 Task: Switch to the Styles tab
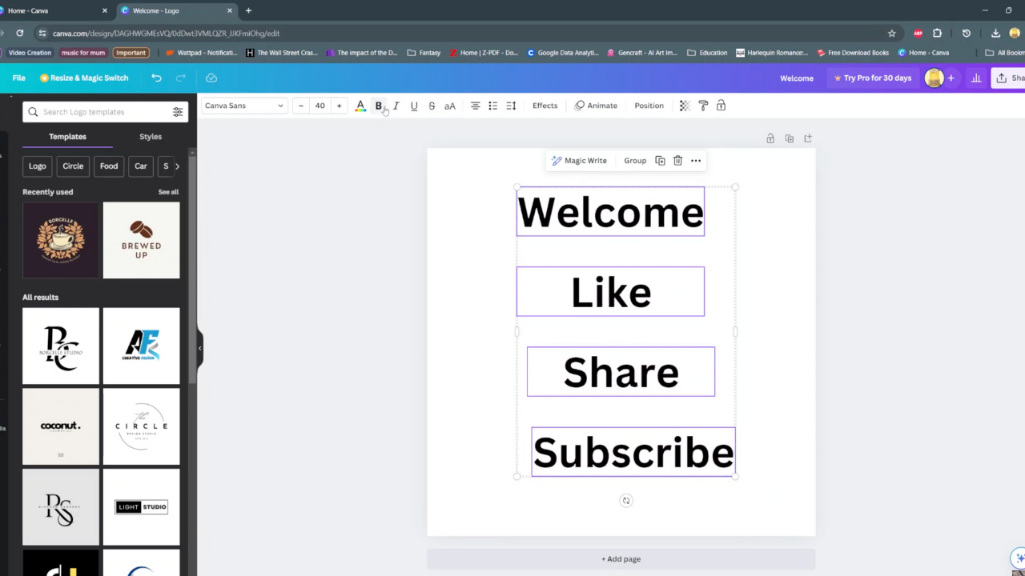click(151, 137)
